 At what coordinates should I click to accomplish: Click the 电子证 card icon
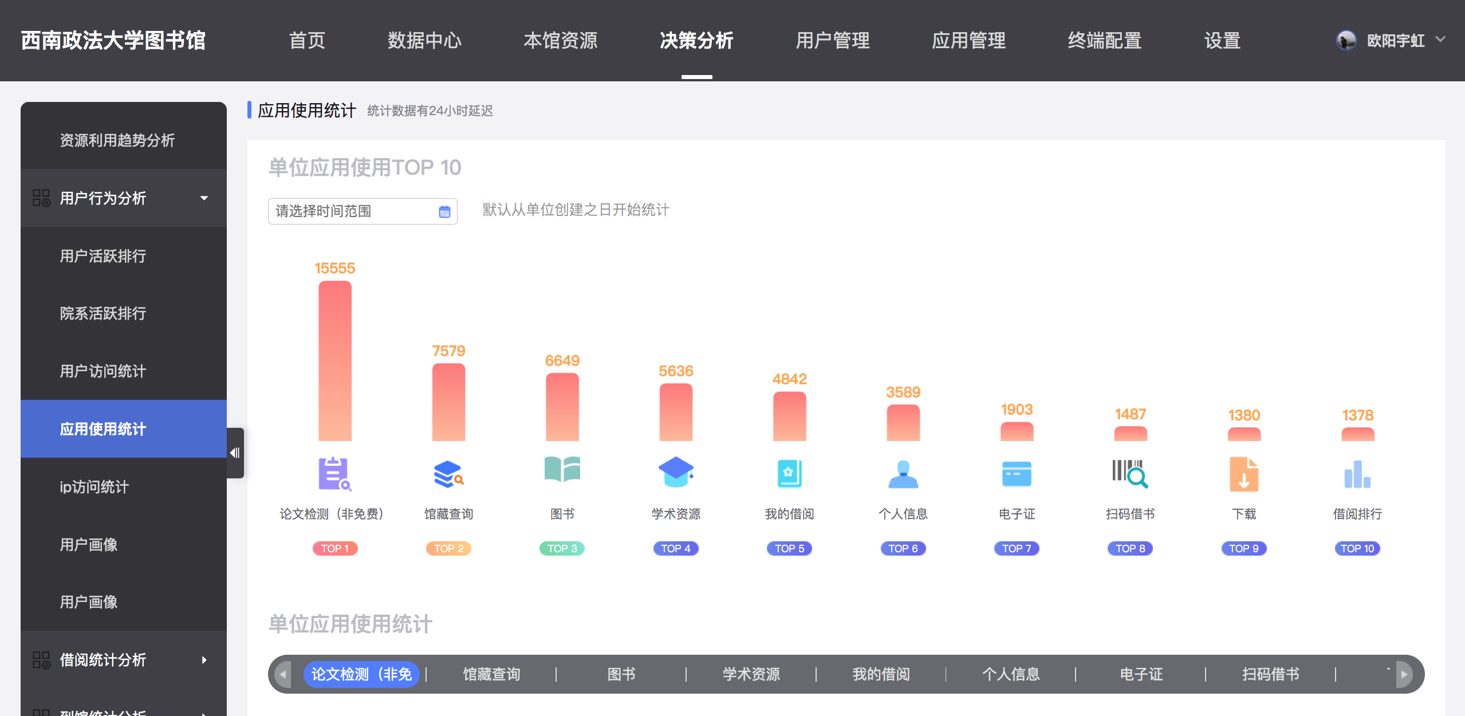[x=1017, y=474]
